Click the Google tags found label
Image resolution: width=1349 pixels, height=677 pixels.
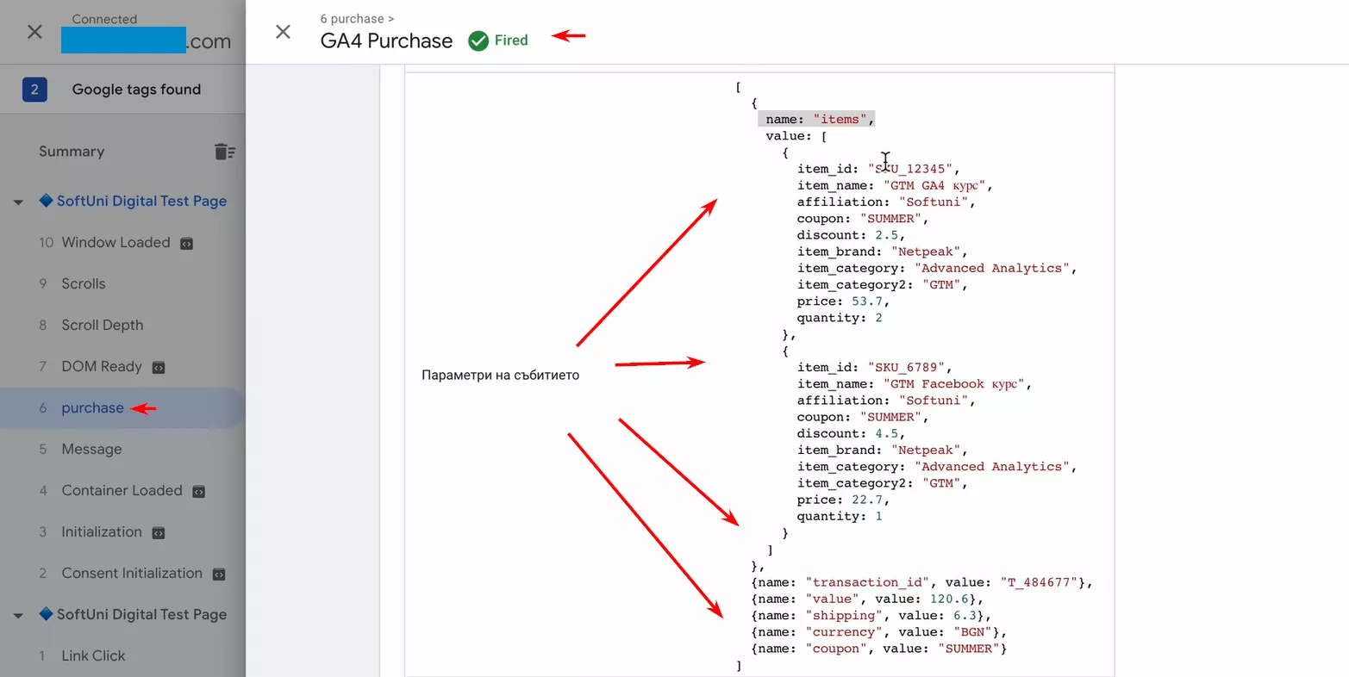[136, 90]
